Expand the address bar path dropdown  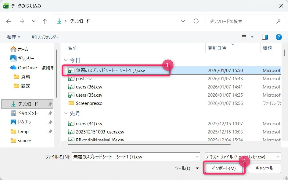(183, 21)
